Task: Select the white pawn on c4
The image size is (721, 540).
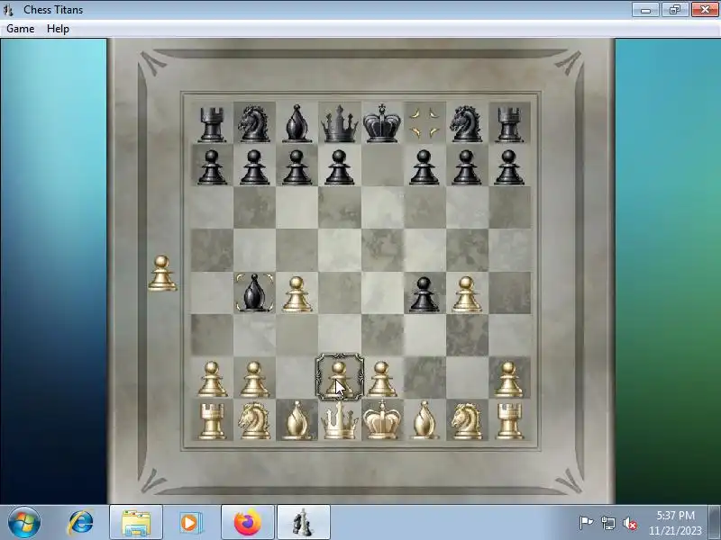Action: click(297, 294)
